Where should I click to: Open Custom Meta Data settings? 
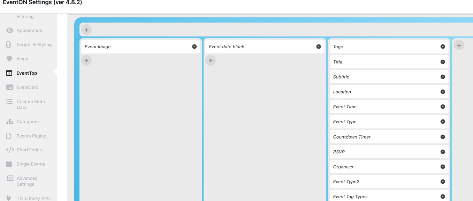pos(31,104)
